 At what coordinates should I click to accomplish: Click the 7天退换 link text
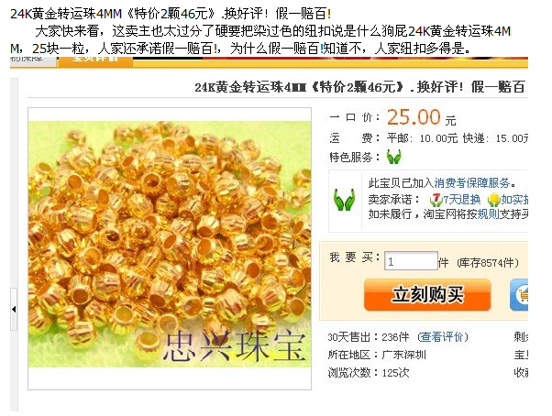(461, 200)
